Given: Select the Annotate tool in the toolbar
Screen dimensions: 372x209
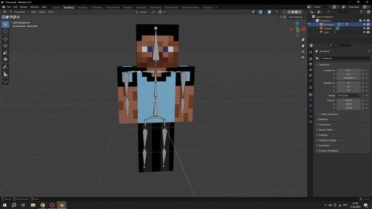Looking at the screenshot, I should 5,67.
